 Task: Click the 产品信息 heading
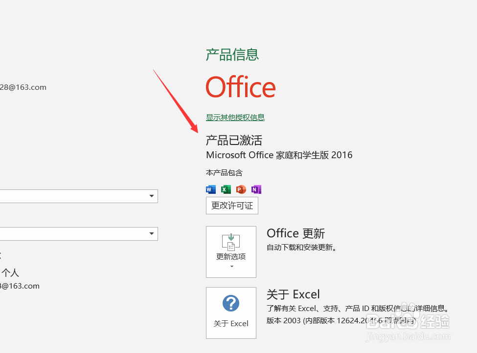tap(232, 55)
